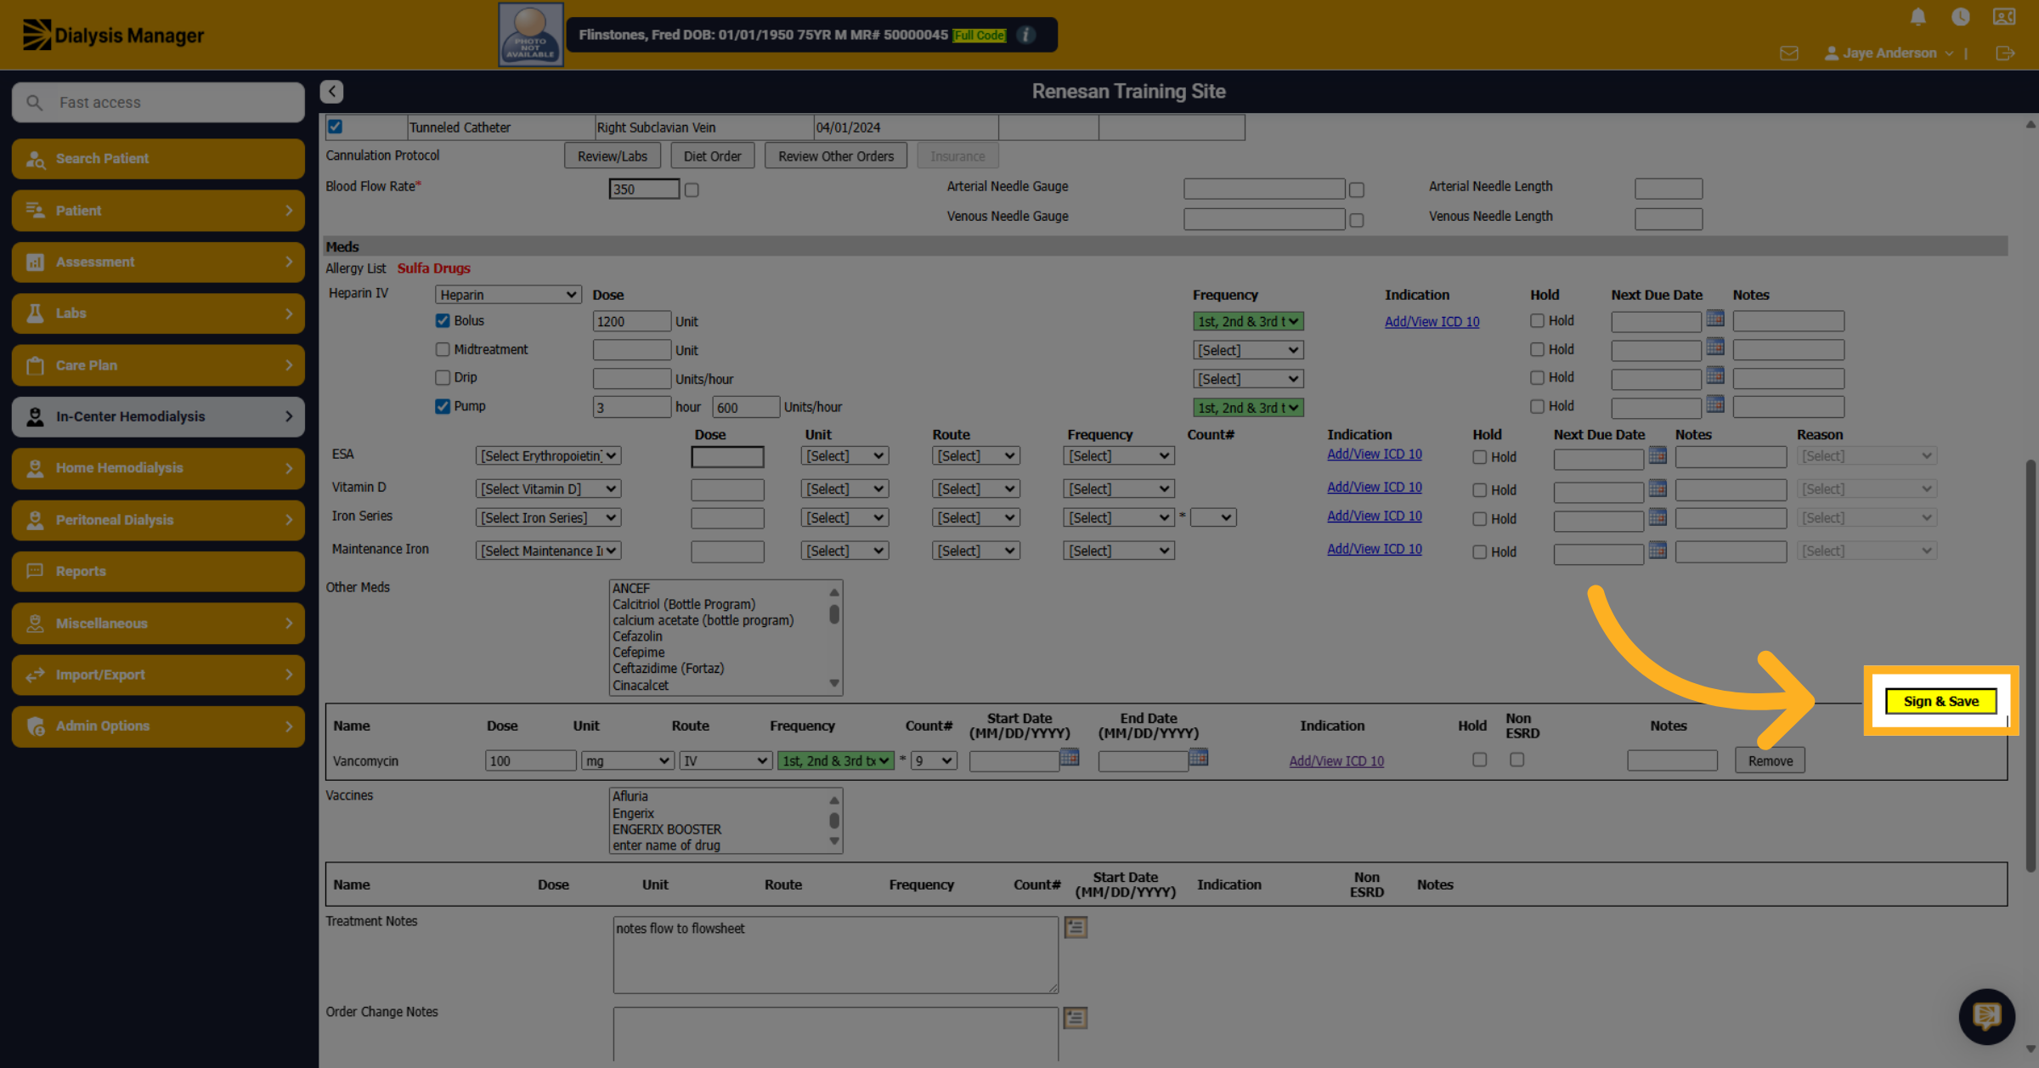
Task: Toggle Hold checkbox for ESA row
Action: click(x=1480, y=457)
